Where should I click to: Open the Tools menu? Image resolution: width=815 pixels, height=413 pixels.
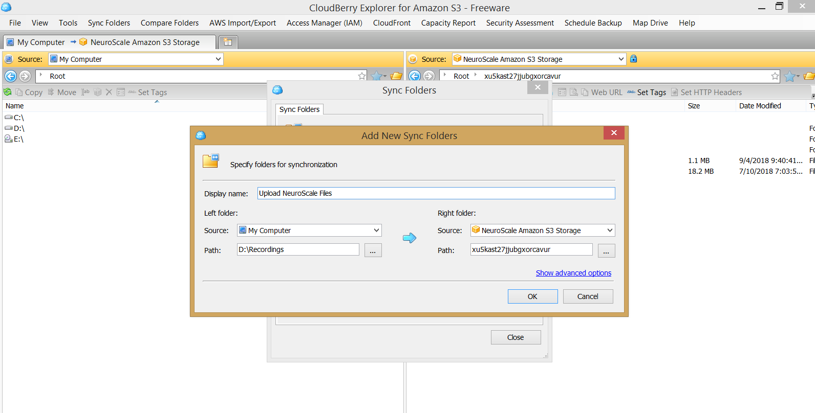pyautogui.click(x=68, y=23)
